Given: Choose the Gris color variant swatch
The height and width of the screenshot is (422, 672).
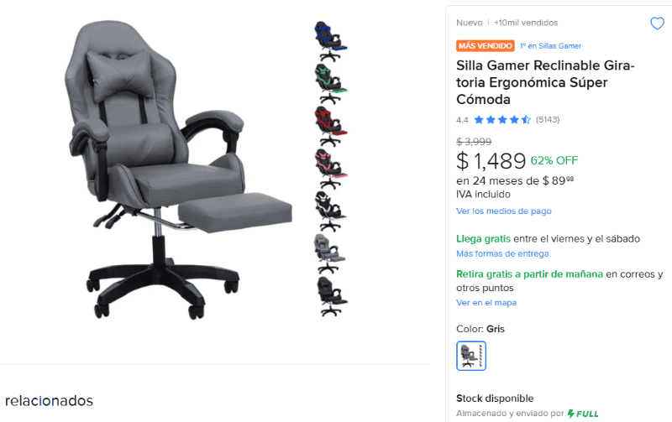Looking at the screenshot, I should click(x=471, y=356).
